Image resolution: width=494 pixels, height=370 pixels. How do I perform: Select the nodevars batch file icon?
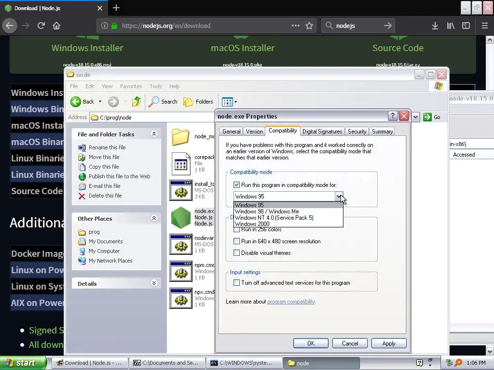coord(181,244)
